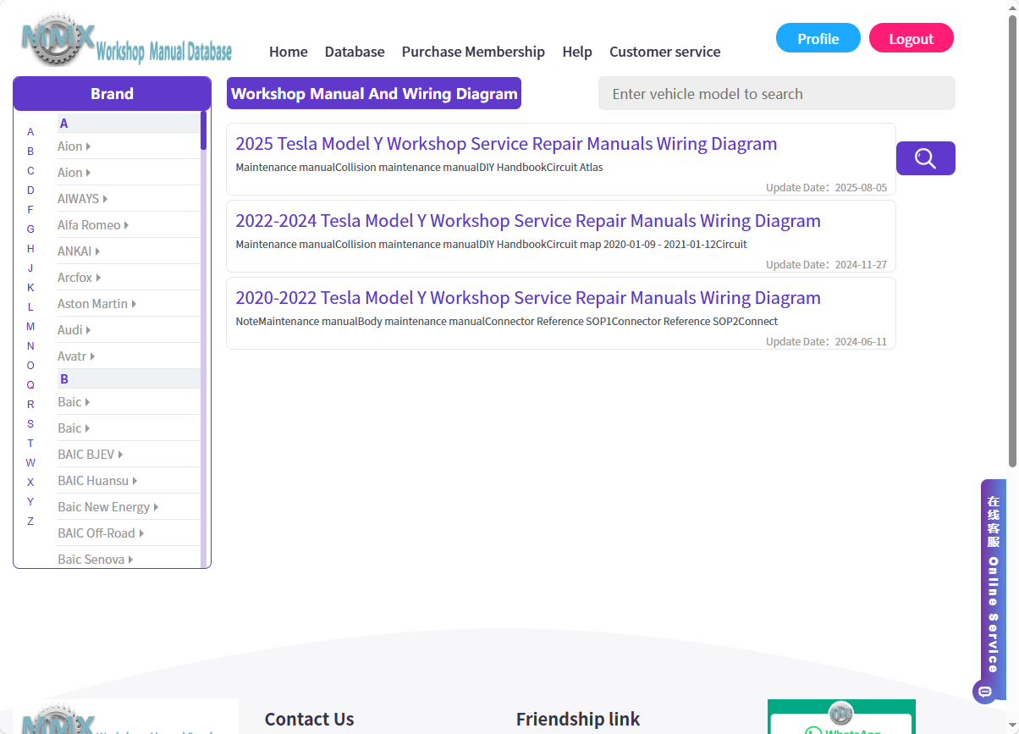Click the Contact Us footer heading
Image resolution: width=1019 pixels, height=734 pixels.
(309, 720)
